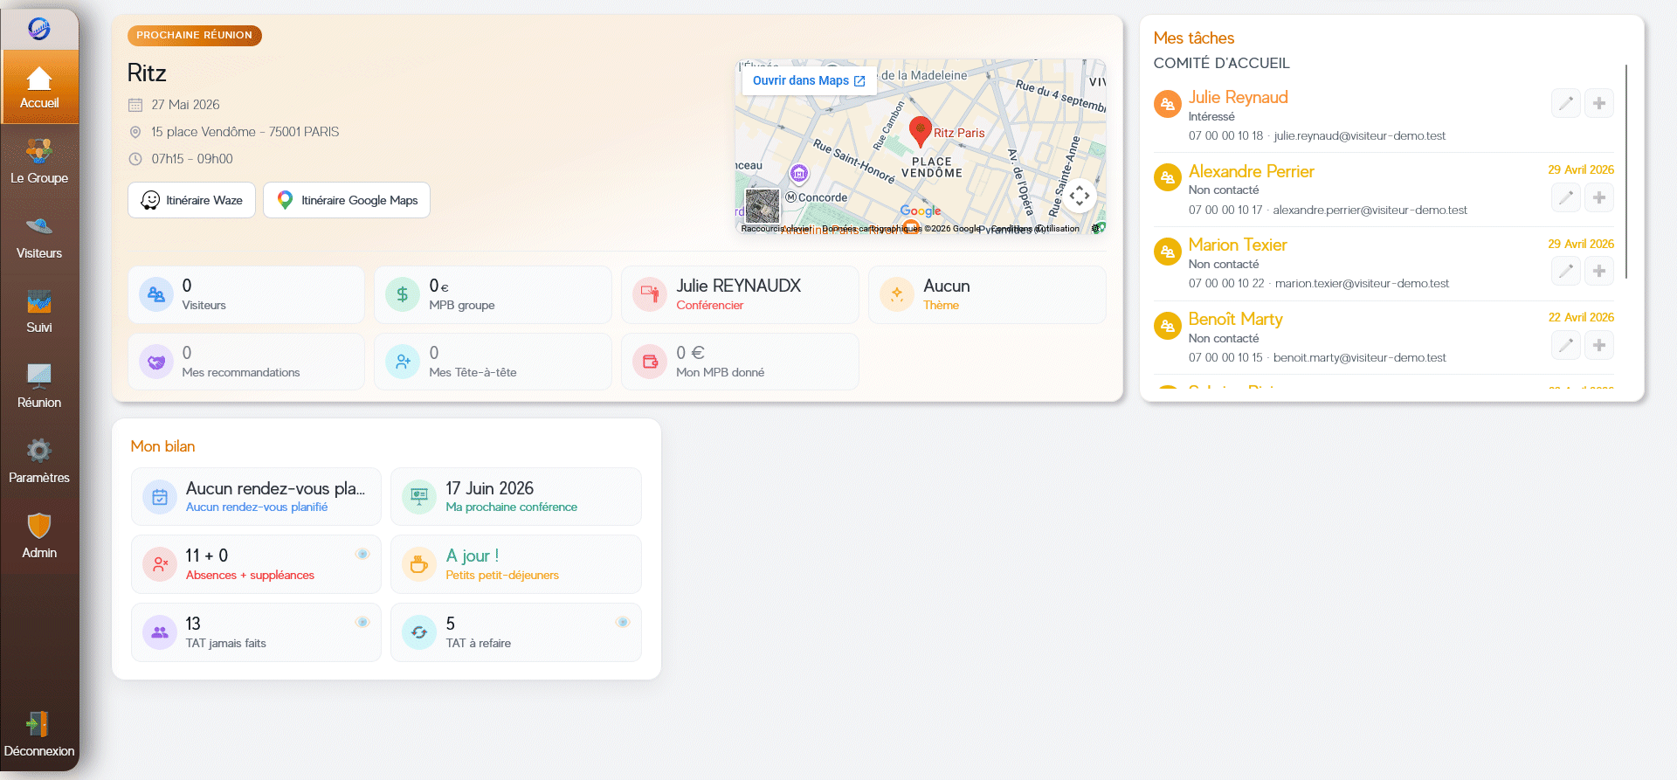Open the Visiteurs section
This screenshot has height=780, width=1677.
coord(39,237)
